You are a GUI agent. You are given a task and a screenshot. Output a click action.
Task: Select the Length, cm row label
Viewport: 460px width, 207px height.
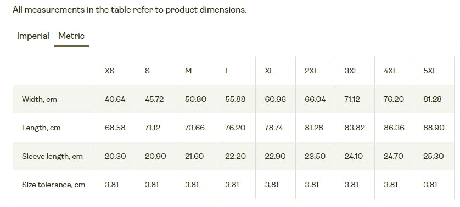[41, 128]
